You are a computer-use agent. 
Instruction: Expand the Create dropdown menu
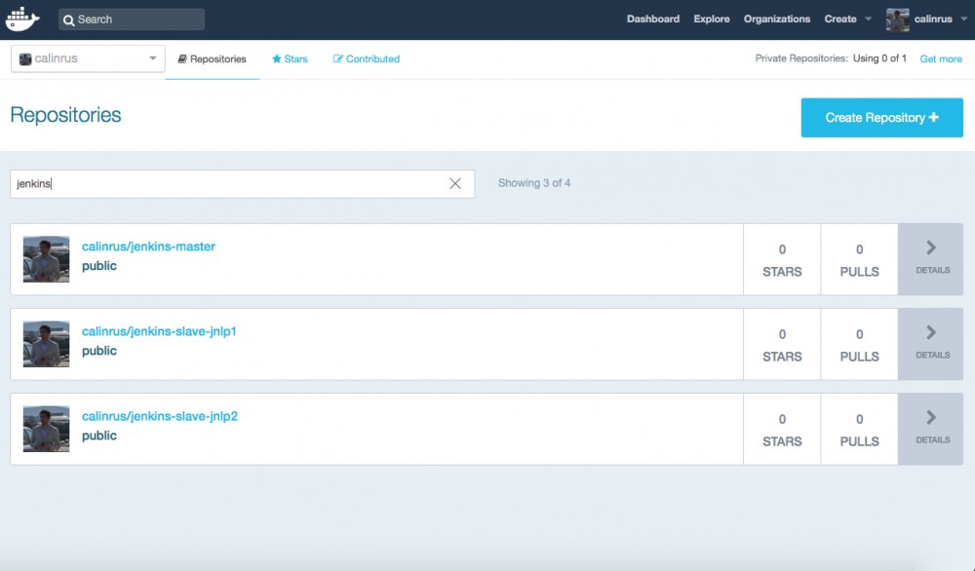(847, 19)
